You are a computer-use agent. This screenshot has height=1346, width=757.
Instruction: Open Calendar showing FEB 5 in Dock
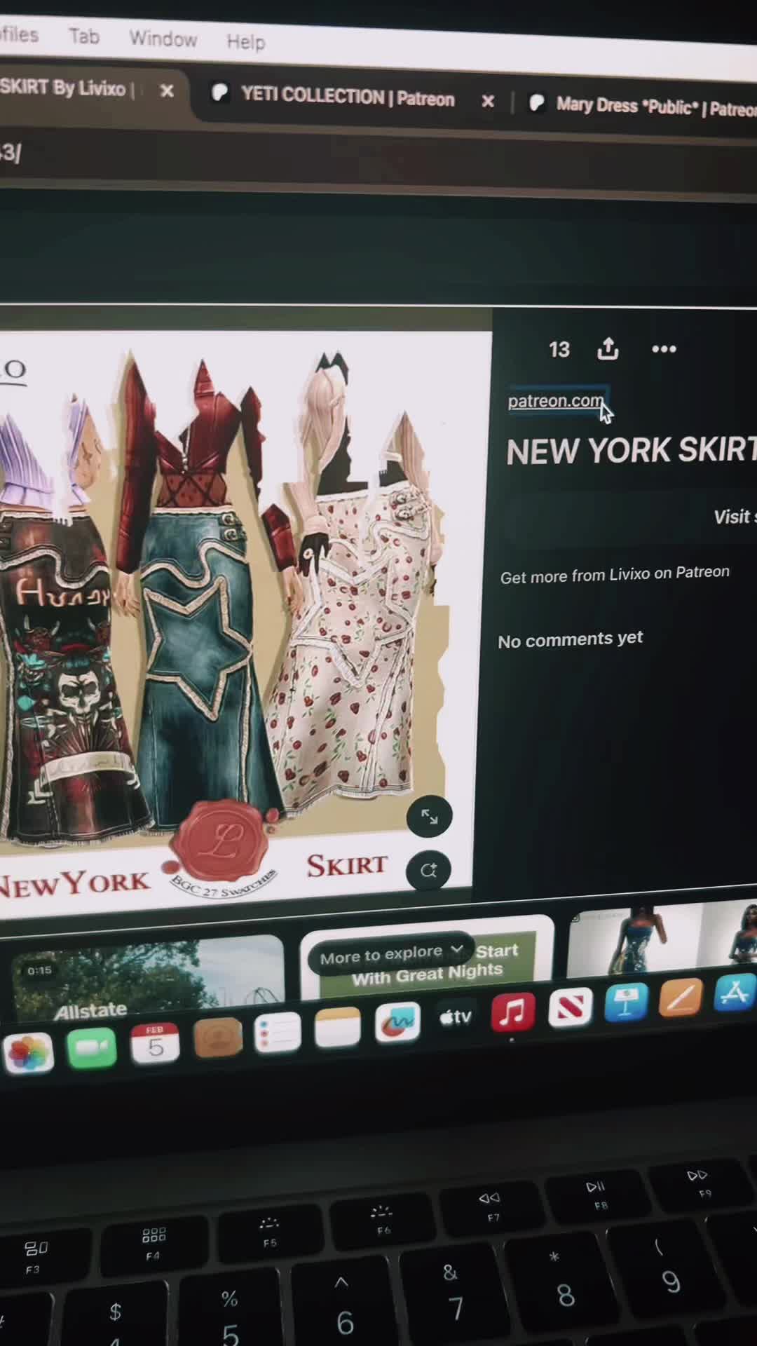[155, 1042]
